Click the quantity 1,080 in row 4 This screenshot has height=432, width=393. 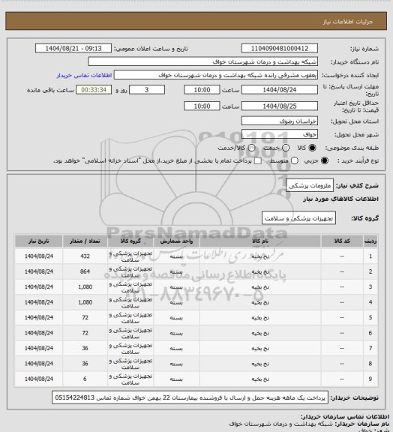(85, 302)
